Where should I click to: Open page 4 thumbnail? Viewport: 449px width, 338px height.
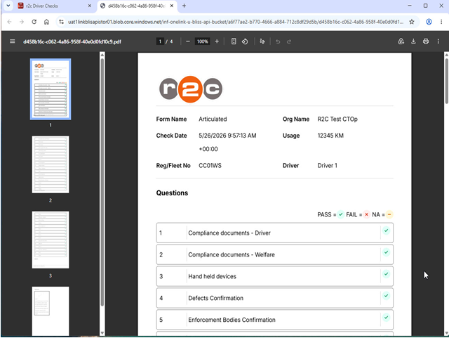coord(51,311)
